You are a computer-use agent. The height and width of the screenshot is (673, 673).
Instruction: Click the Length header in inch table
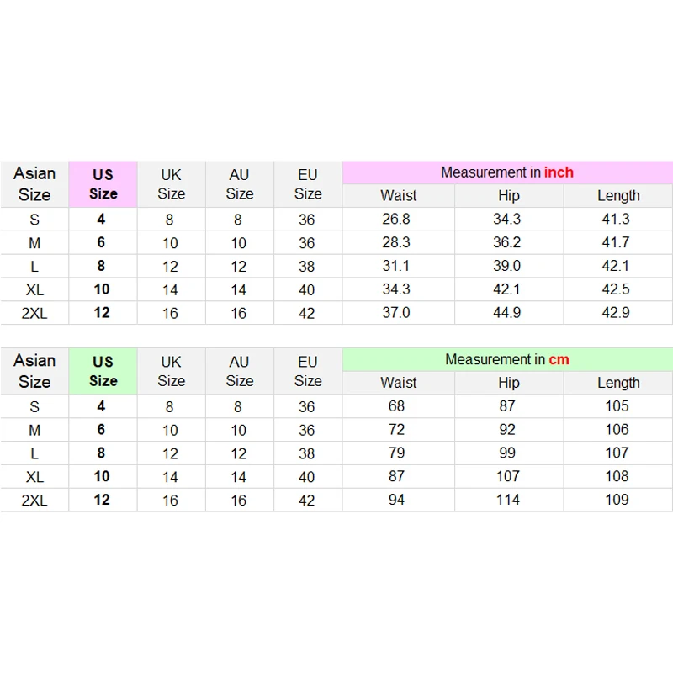click(618, 196)
